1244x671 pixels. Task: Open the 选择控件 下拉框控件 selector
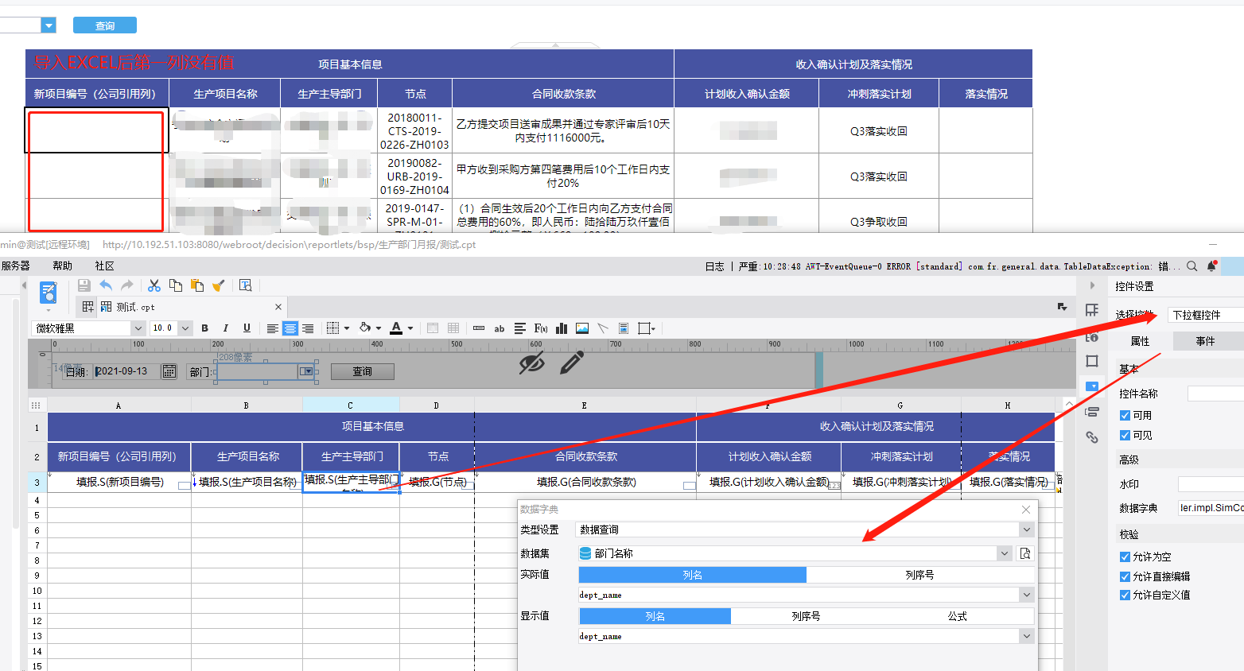point(1206,315)
